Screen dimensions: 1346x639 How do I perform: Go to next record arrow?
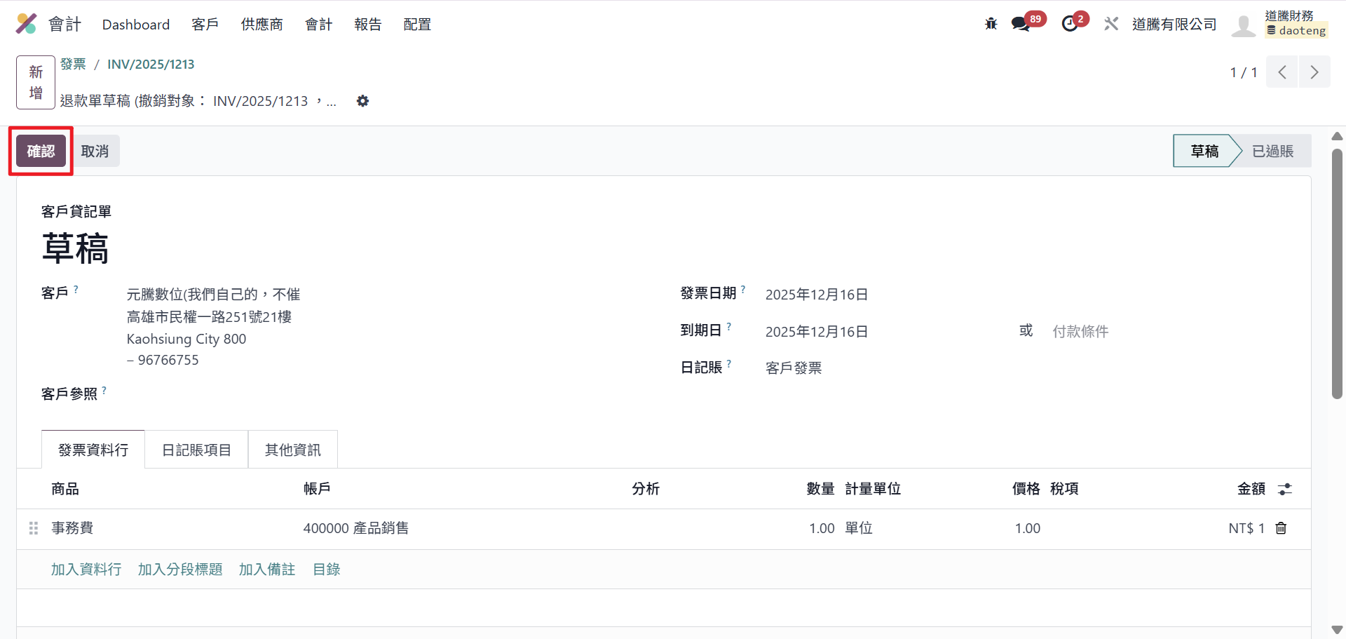pyautogui.click(x=1314, y=72)
